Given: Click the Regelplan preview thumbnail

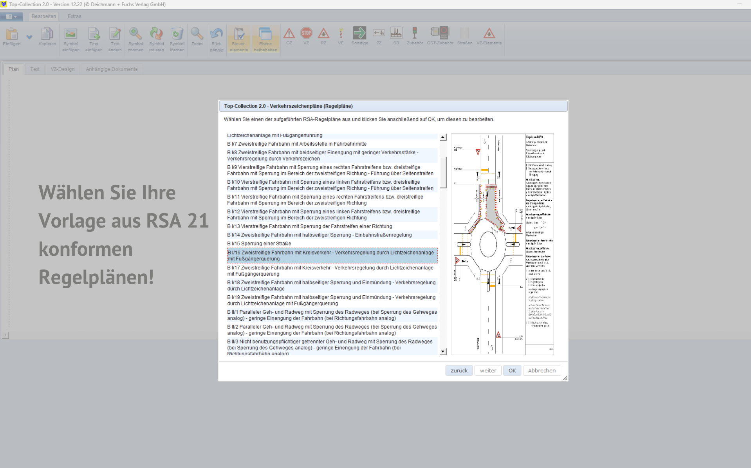Looking at the screenshot, I should pos(502,244).
